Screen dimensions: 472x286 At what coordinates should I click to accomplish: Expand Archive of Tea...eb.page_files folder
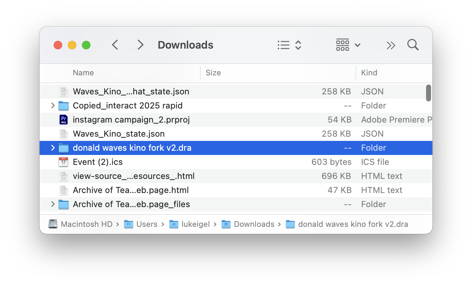click(52, 204)
